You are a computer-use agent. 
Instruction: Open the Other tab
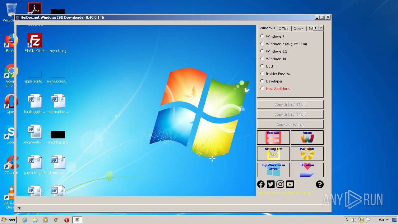(x=298, y=29)
